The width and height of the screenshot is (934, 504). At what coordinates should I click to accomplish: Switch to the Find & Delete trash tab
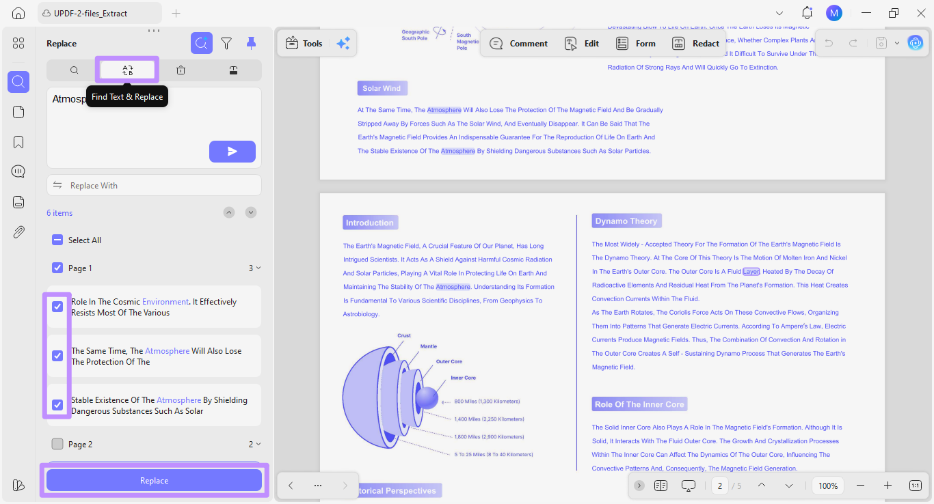point(181,70)
